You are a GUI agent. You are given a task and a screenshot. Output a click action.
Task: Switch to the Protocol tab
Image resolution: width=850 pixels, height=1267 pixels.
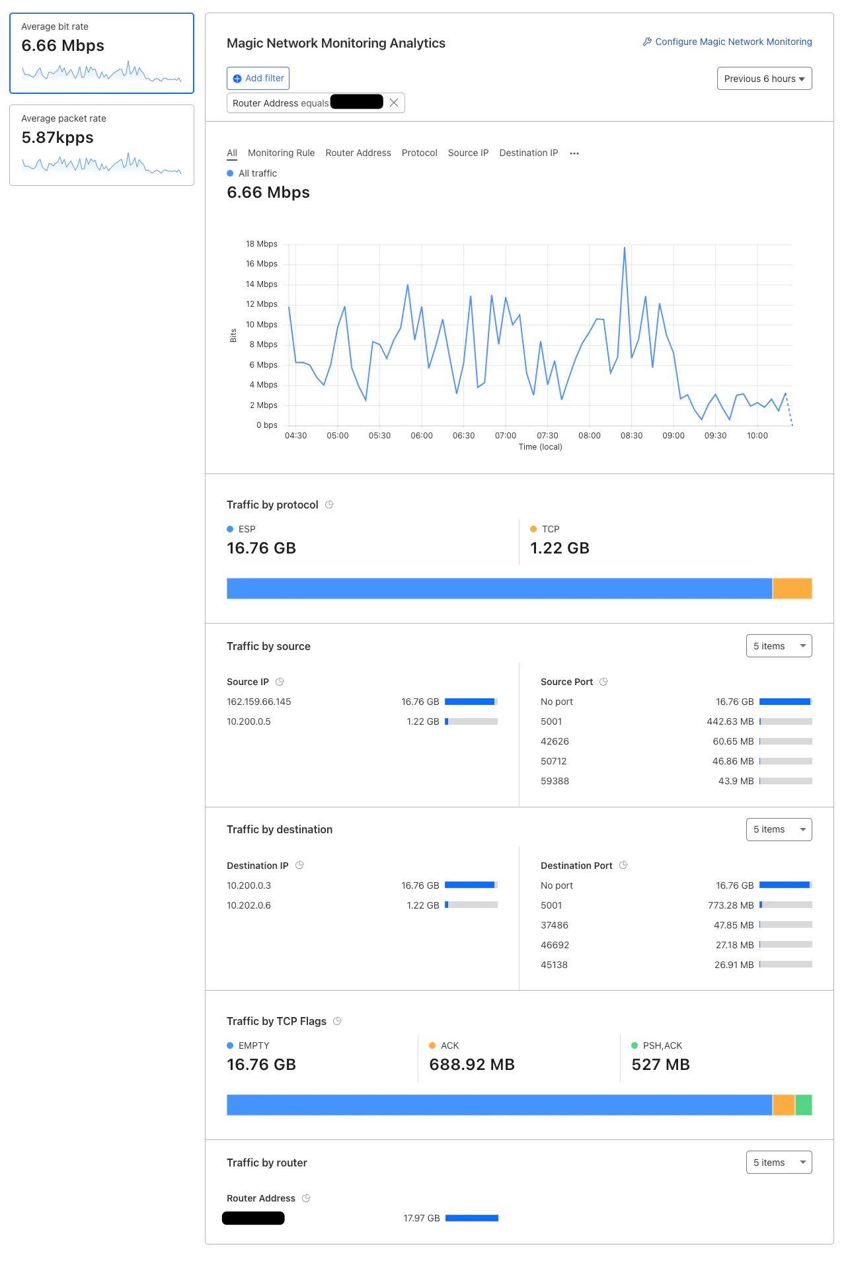420,153
